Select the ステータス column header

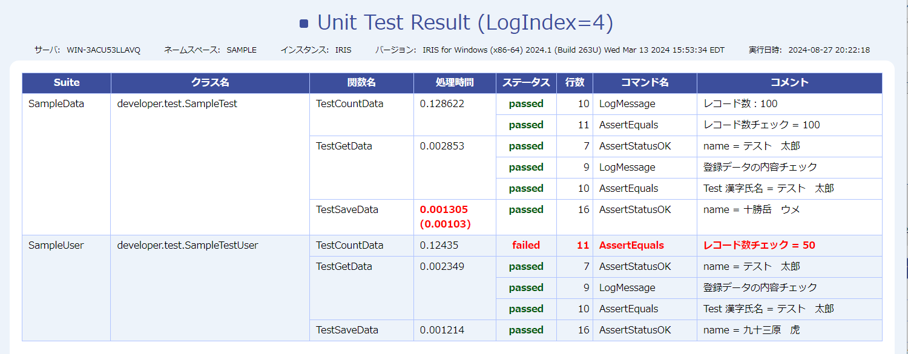point(526,83)
